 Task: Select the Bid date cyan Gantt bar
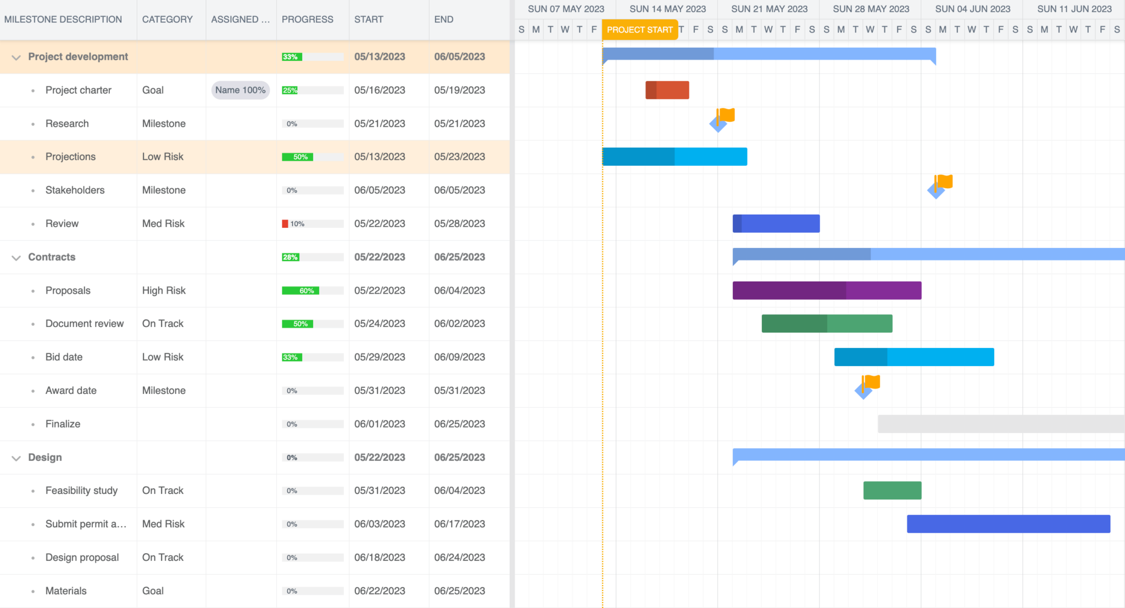(914, 357)
